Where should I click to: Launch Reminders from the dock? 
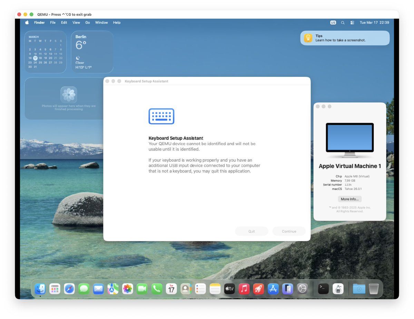[200, 289]
